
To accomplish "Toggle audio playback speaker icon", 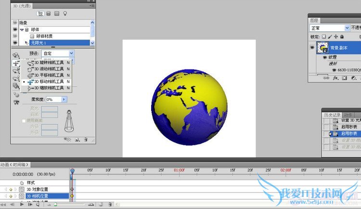I will coord(38,204).
